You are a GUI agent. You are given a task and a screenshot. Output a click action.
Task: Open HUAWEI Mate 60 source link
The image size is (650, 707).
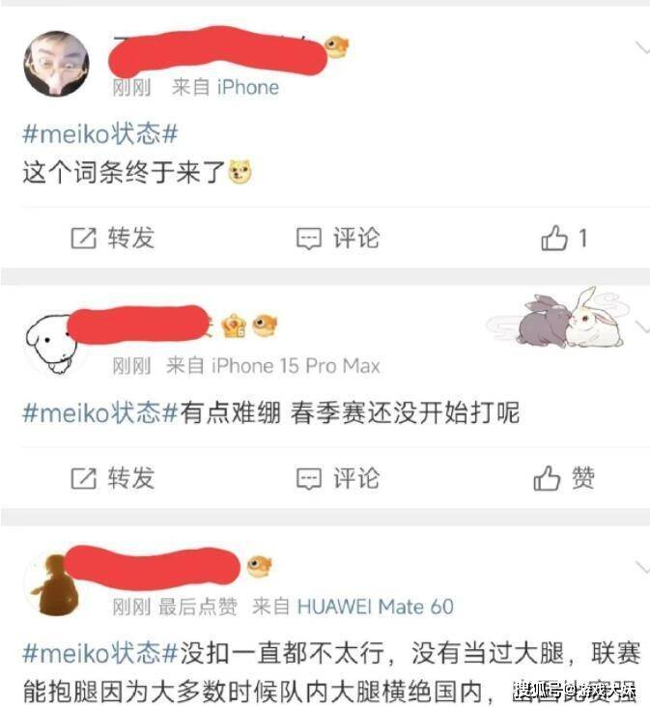[375, 607]
